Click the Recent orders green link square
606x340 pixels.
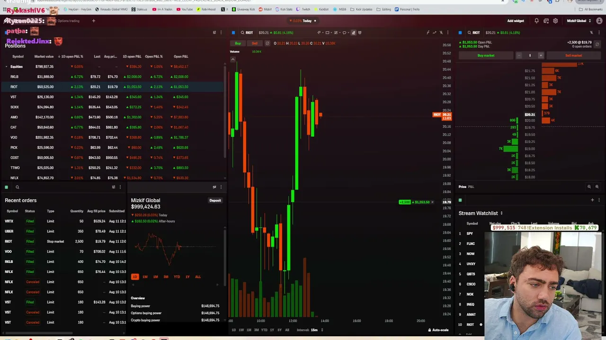[x=7, y=187]
